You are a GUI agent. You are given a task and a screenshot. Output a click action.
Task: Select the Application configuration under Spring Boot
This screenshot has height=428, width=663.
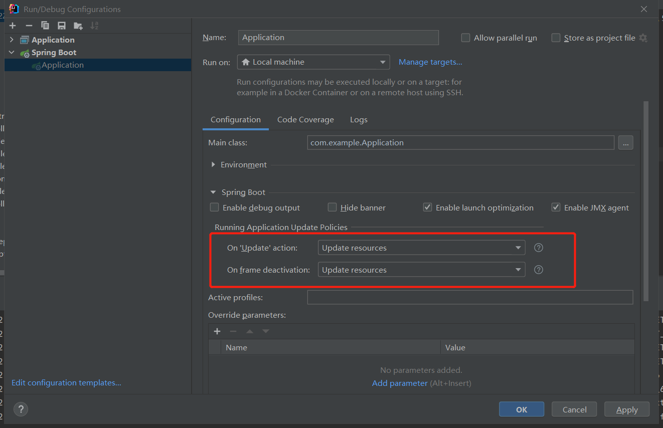(x=98, y=65)
